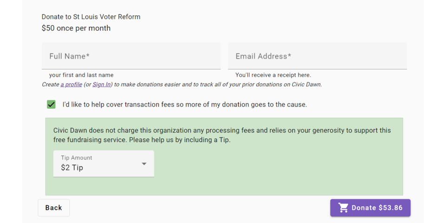446x223 pixels.
Task: Select the '$2 Tip' value text
Action: pos(72,168)
